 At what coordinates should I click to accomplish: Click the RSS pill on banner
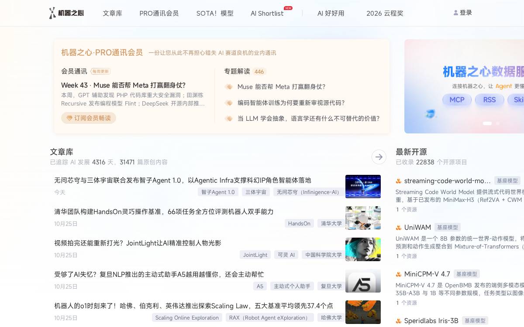[x=489, y=99]
